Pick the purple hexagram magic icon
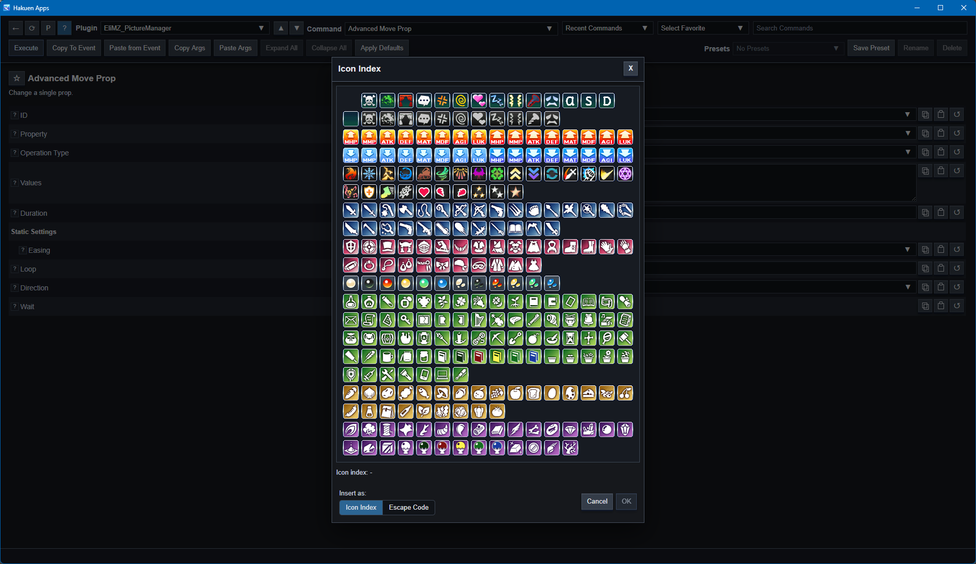Viewport: 976px width, 564px height. click(625, 174)
